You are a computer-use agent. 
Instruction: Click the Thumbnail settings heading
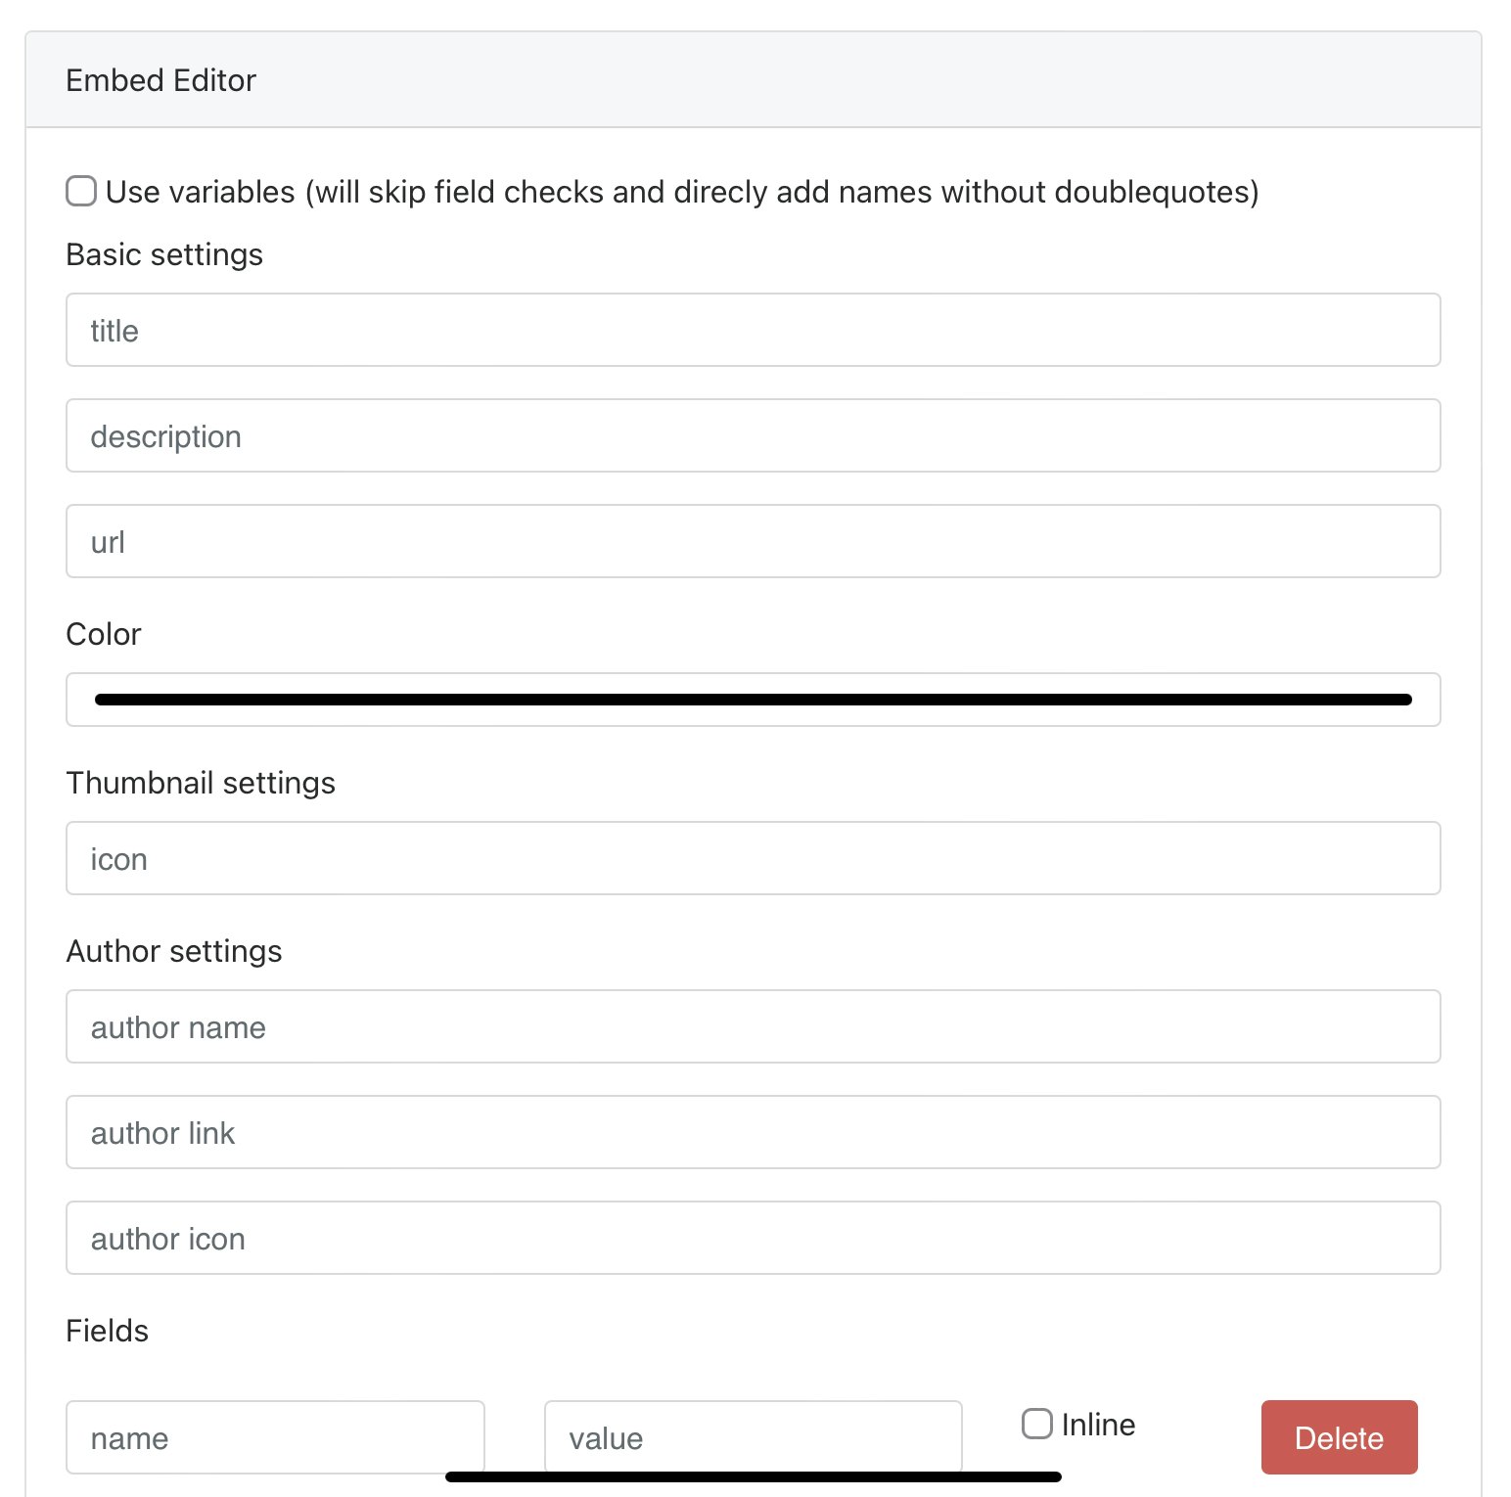pos(201,783)
